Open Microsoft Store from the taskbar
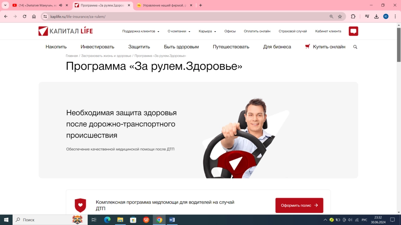 coord(133,220)
